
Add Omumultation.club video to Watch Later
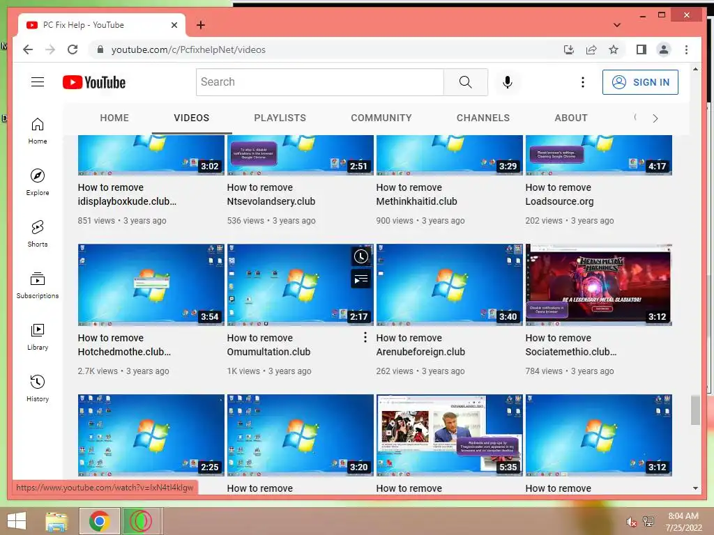click(x=361, y=256)
